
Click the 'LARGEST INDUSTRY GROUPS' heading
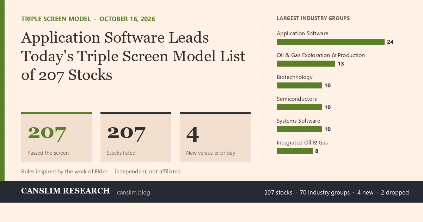pyautogui.click(x=313, y=18)
